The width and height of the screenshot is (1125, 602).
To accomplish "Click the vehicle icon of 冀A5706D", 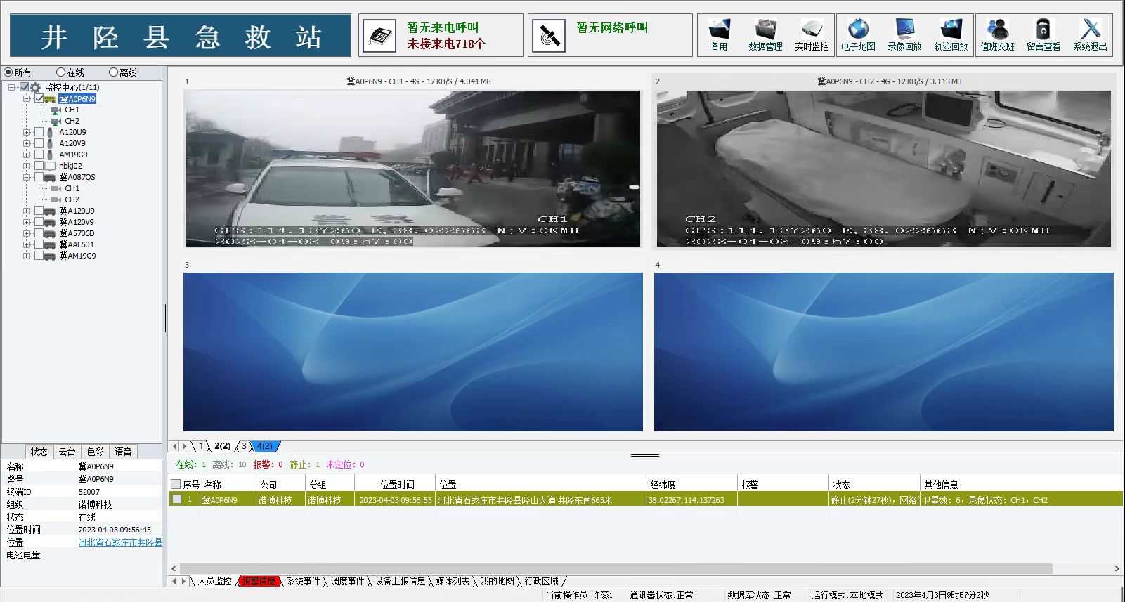I will (x=50, y=234).
